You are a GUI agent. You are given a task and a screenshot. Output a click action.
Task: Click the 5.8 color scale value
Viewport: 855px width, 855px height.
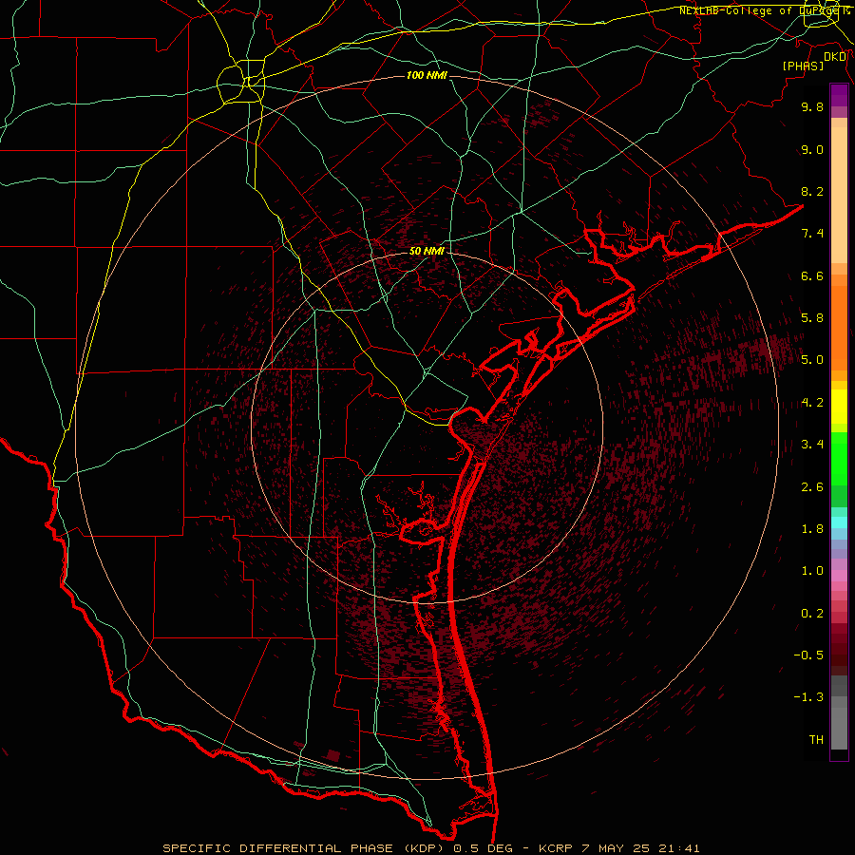click(812, 318)
